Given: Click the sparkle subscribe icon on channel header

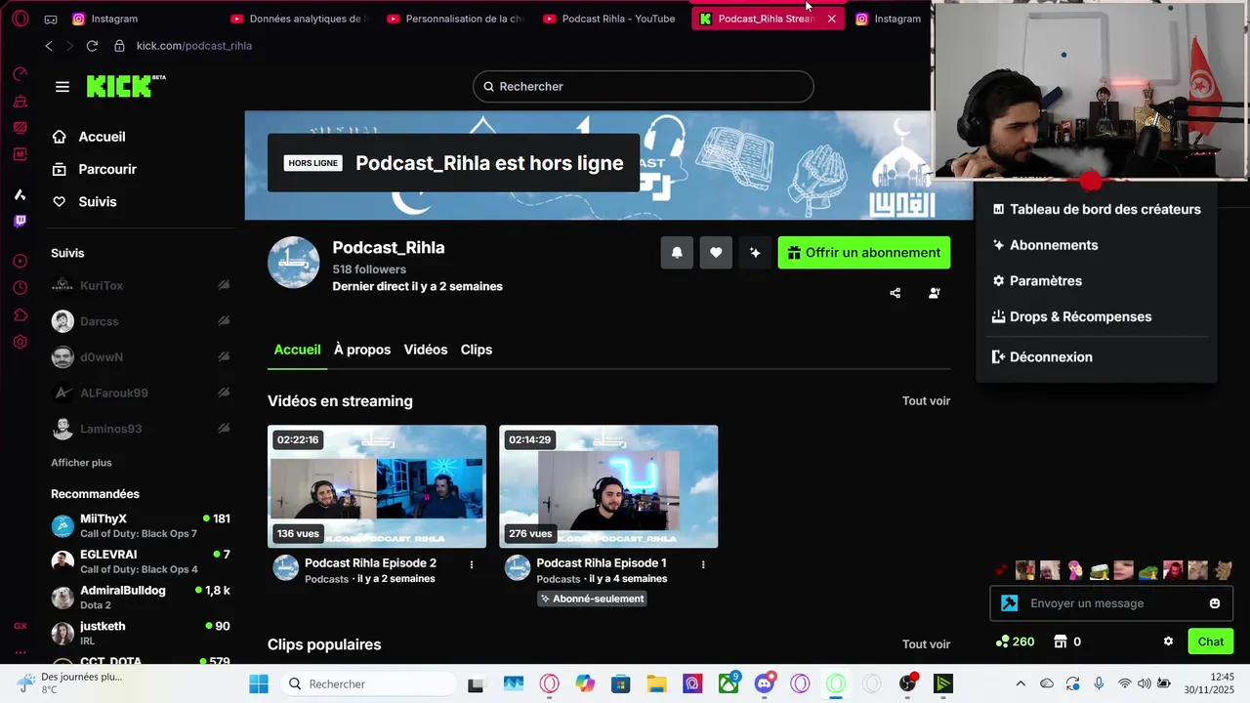Looking at the screenshot, I should pos(755,253).
